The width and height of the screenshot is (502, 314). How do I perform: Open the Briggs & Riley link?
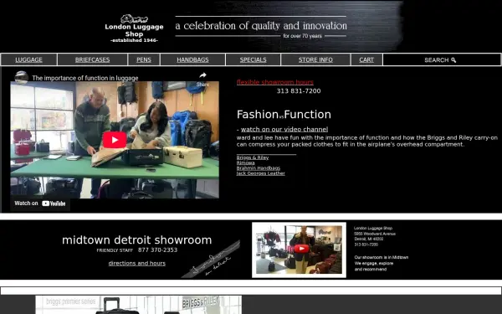[x=253, y=157]
